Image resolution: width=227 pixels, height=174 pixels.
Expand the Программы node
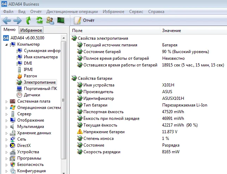(x=6, y=159)
